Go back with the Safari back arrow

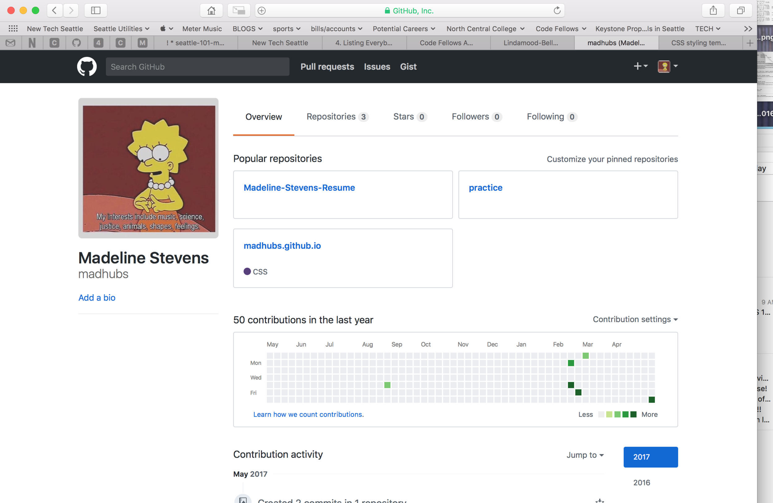tap(54, 10)
